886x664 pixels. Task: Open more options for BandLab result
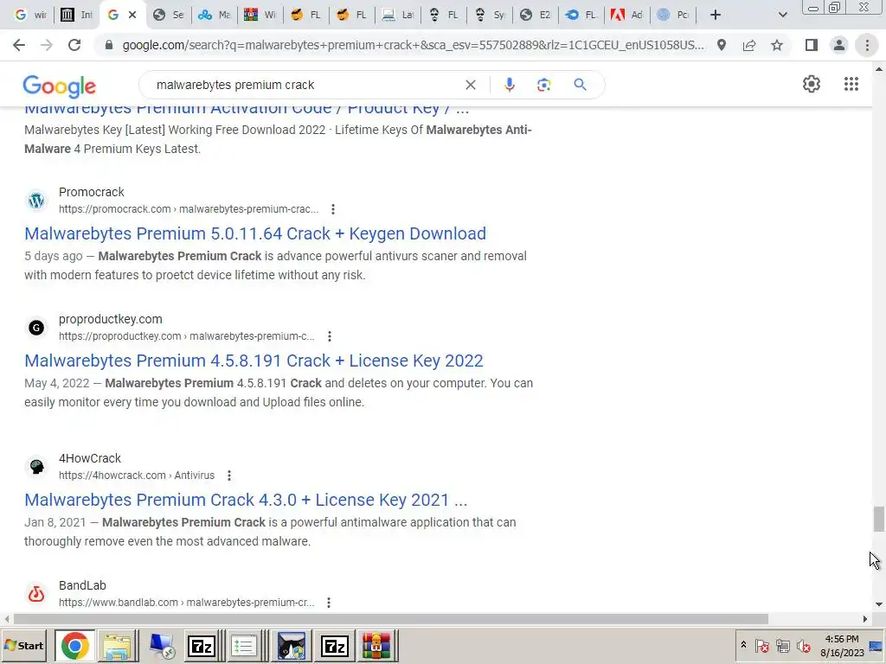click(328, 603)
